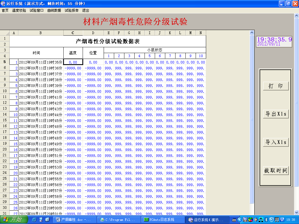Click the 截取时间 button

[x=276, y=171]
